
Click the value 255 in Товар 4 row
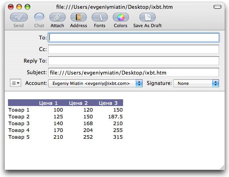tap(118, 130)
